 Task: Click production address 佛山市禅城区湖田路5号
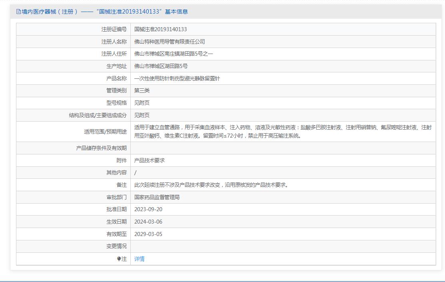(x=161, y=66)
